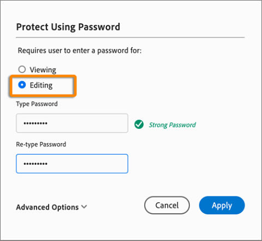Select the Viewing radio button

[x=22, y=69]
